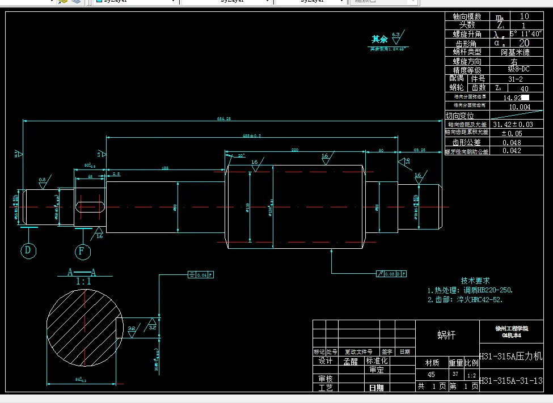This screenshot has height=403, width=553.
Task: Select the 185 length dimension text
Action: coord(165,168)
